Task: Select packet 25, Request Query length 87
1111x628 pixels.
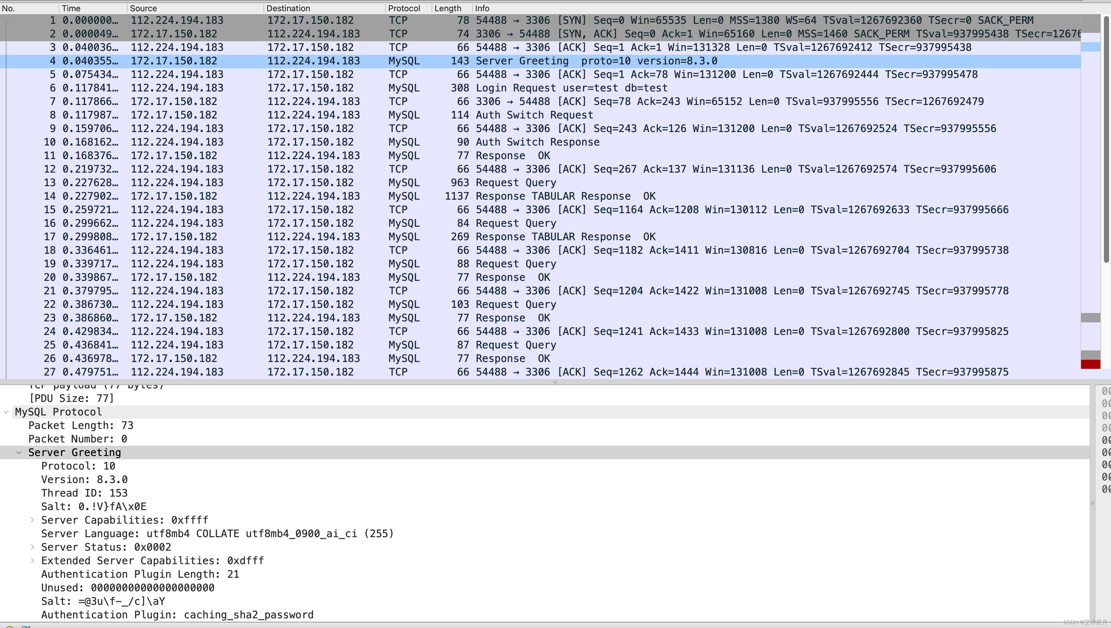Action: (540, 345)
